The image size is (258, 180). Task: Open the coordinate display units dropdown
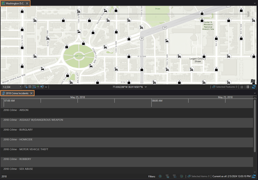coord(146,87)
